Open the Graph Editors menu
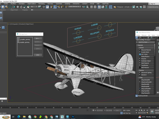 click(x=31, y=4)
